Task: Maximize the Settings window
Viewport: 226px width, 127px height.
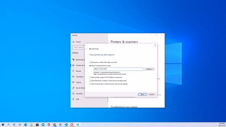Action: coord(156,35)
